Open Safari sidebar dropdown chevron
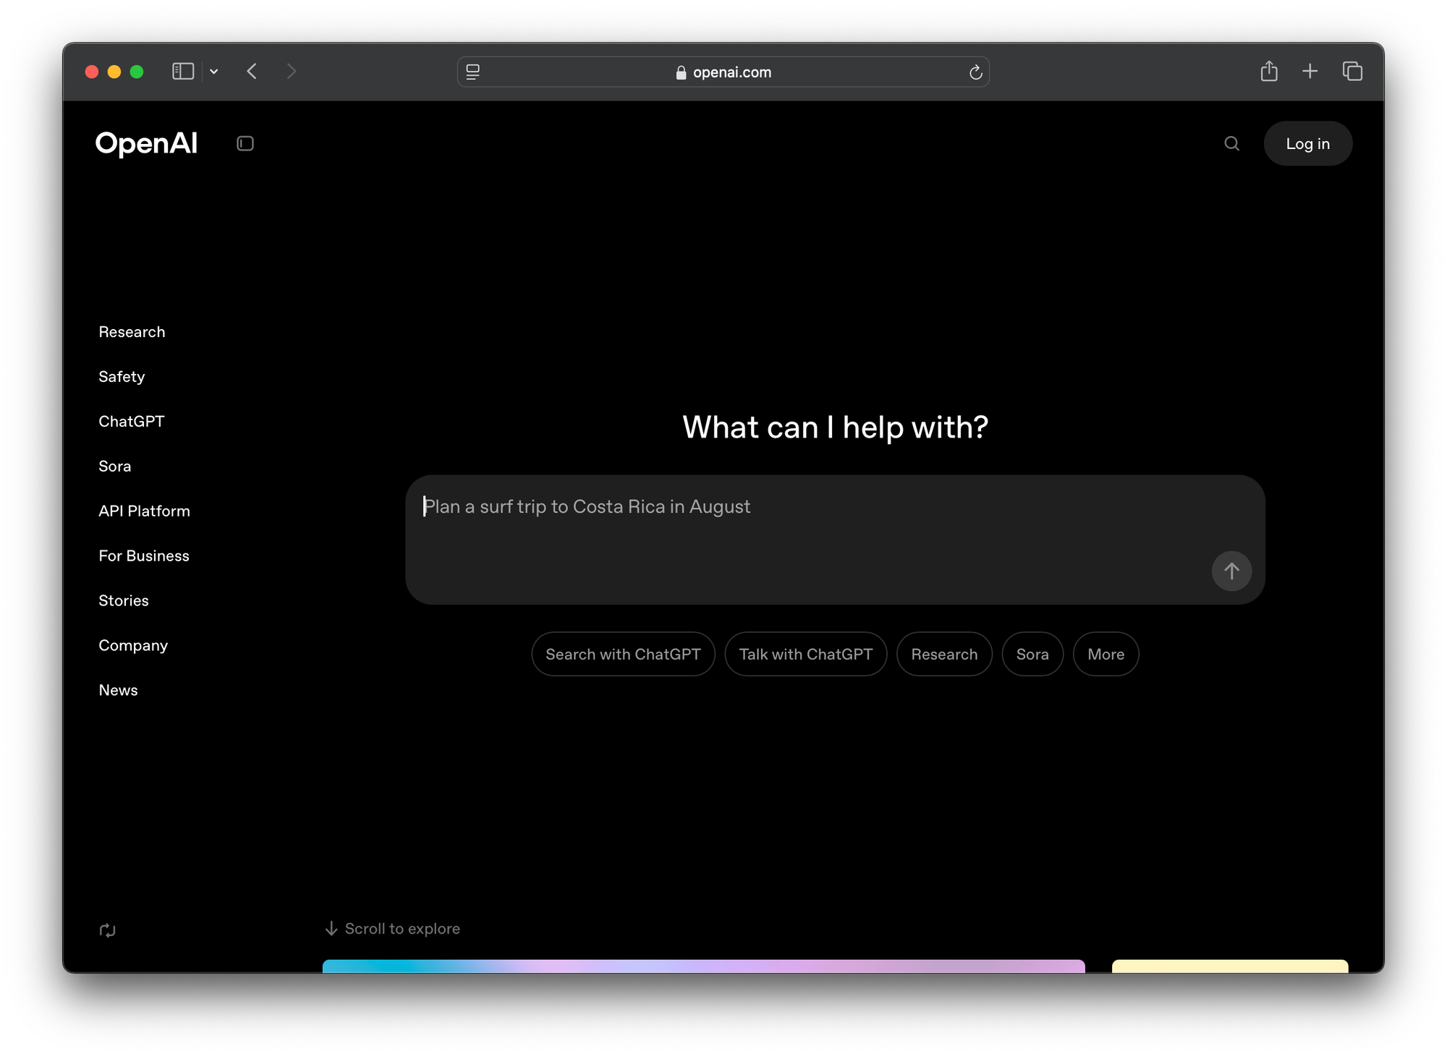Viewport: 1447px width, 1056px height. pos(214,72)
